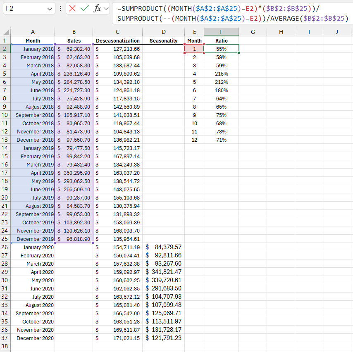Select the $84,379.57 Seasonality cell

pyautogui.click(x=163, y=247)
